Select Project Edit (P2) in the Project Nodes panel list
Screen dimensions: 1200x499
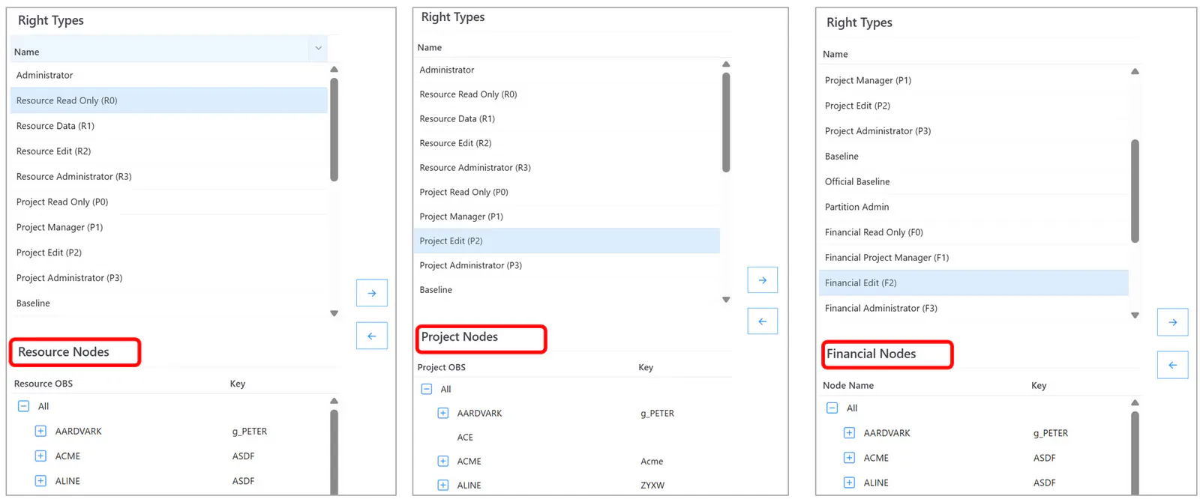(x=566, y=241)
